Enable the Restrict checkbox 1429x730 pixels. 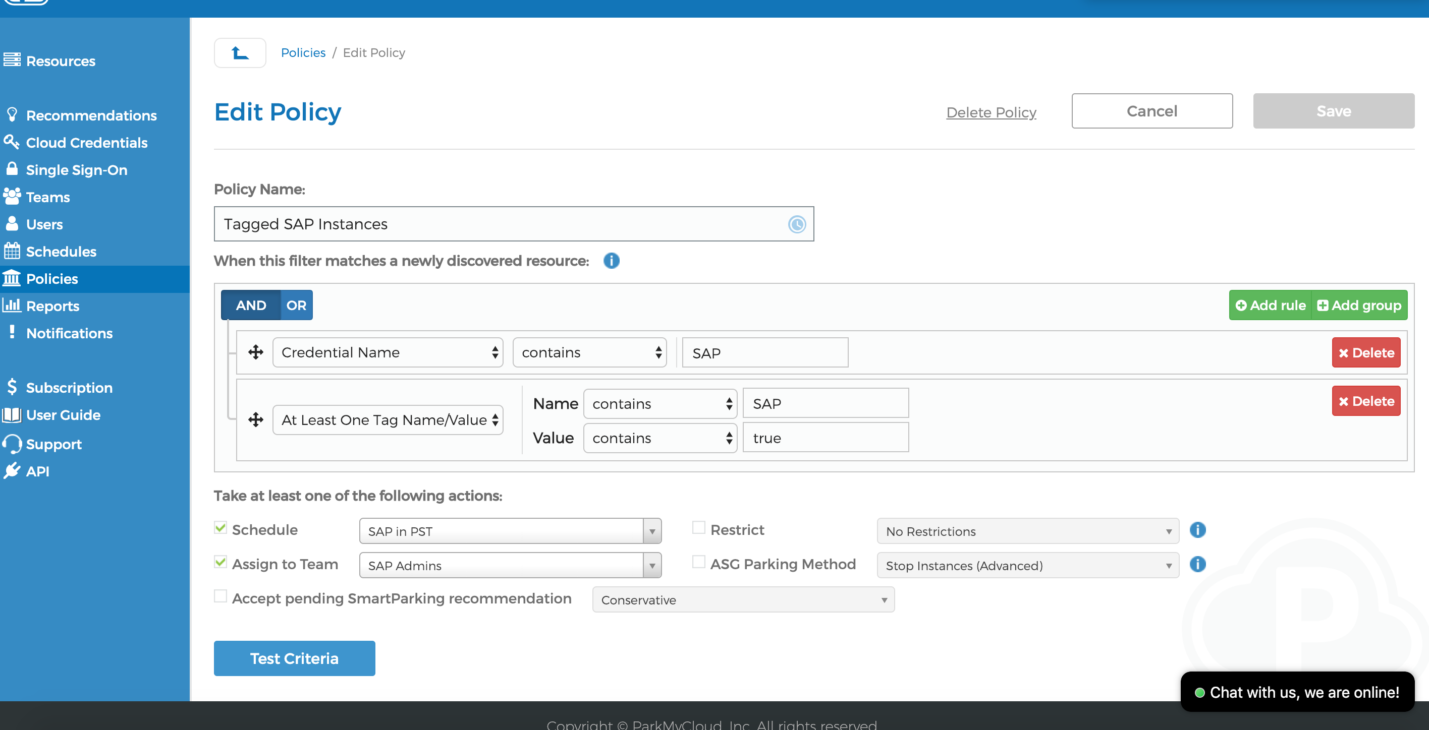click(x=698, y=528)
